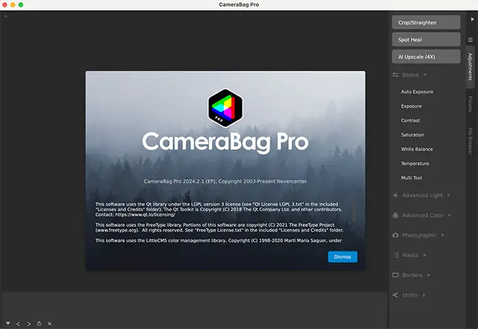Click the Basics sliders icon
478x329 pixels.
(x=395, y=75)
